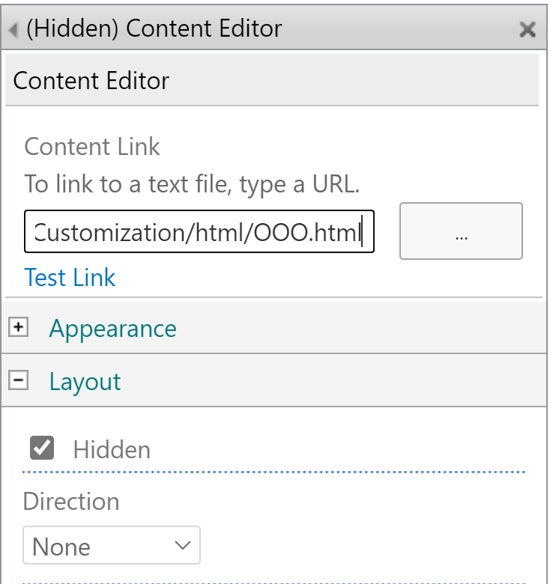Click the dotted divider below Hidden
The width and height of the screenshot is (550, 584).
[274, 472]
